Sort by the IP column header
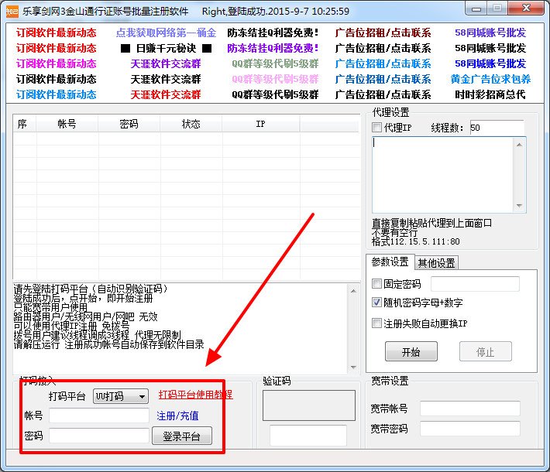The height and width of the screenshot is (472, 550). click(x=260, y=124)
